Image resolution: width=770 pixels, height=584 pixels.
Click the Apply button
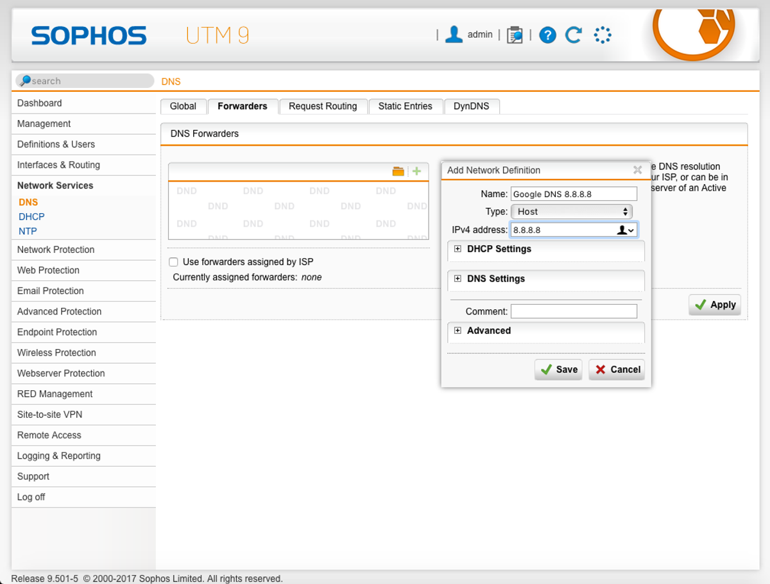click(x=715, y=305)
